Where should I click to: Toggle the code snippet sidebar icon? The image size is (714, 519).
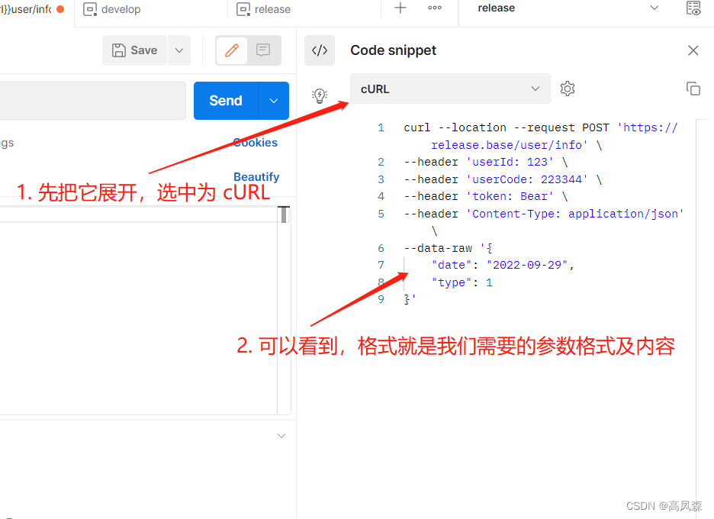tap(320, 50)
